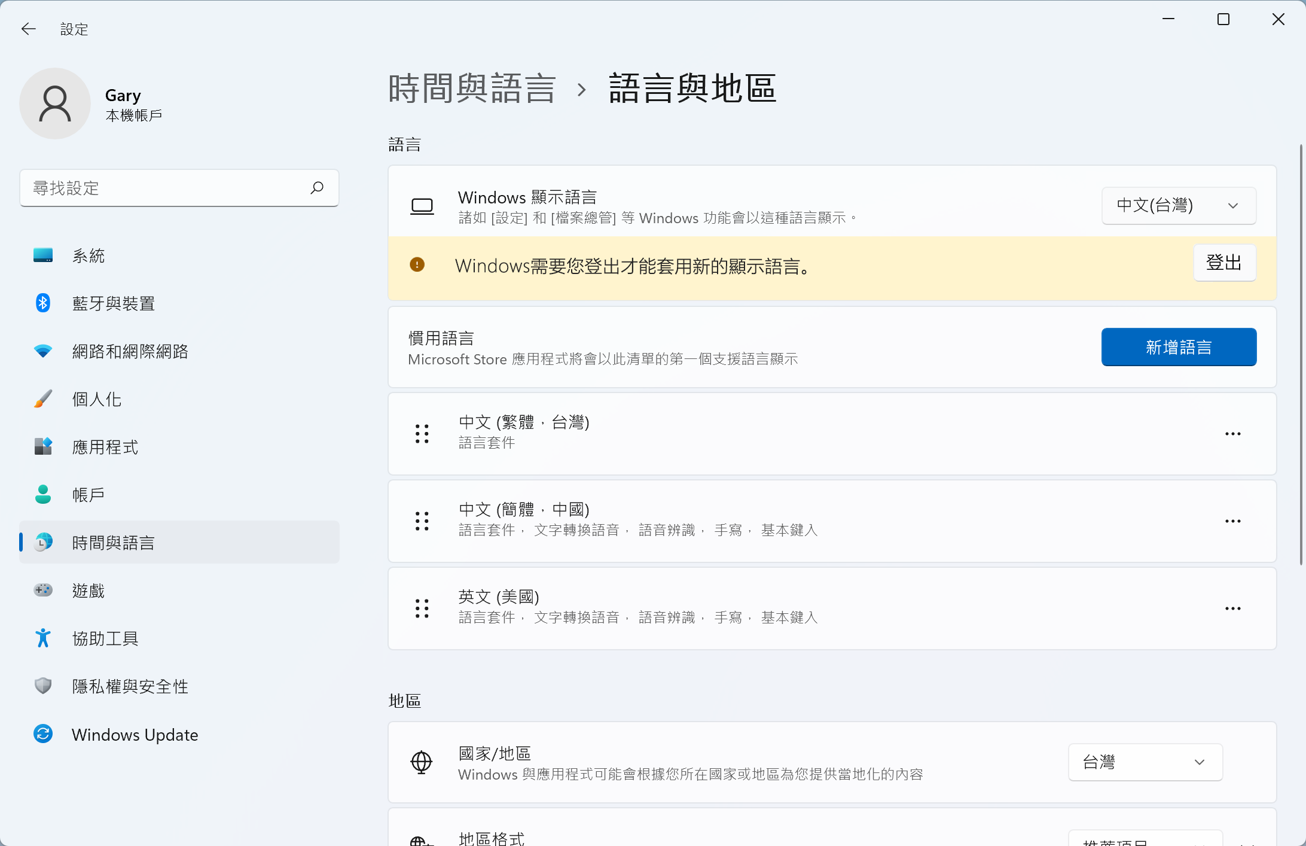
Task: Open more options for 中文 (繁體，台灣)
Action: point(1233,434)
